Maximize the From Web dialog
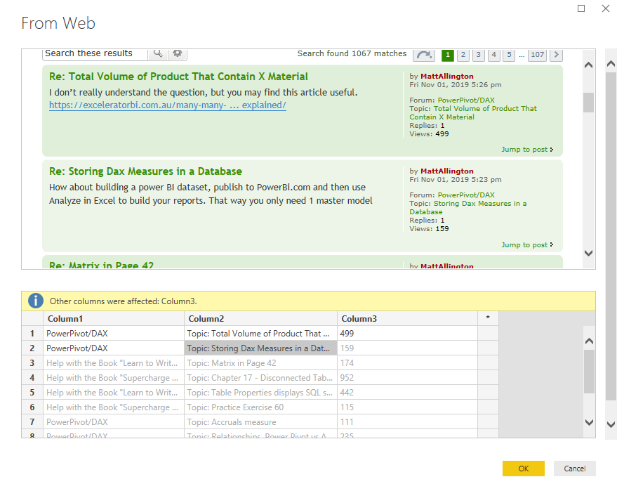617x491 pixels. pyautogui.click(x=580, y=8)
